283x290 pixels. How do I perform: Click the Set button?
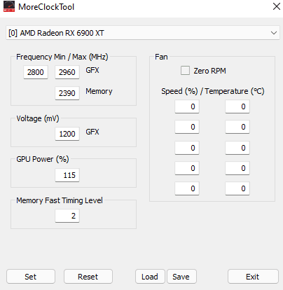31,277
